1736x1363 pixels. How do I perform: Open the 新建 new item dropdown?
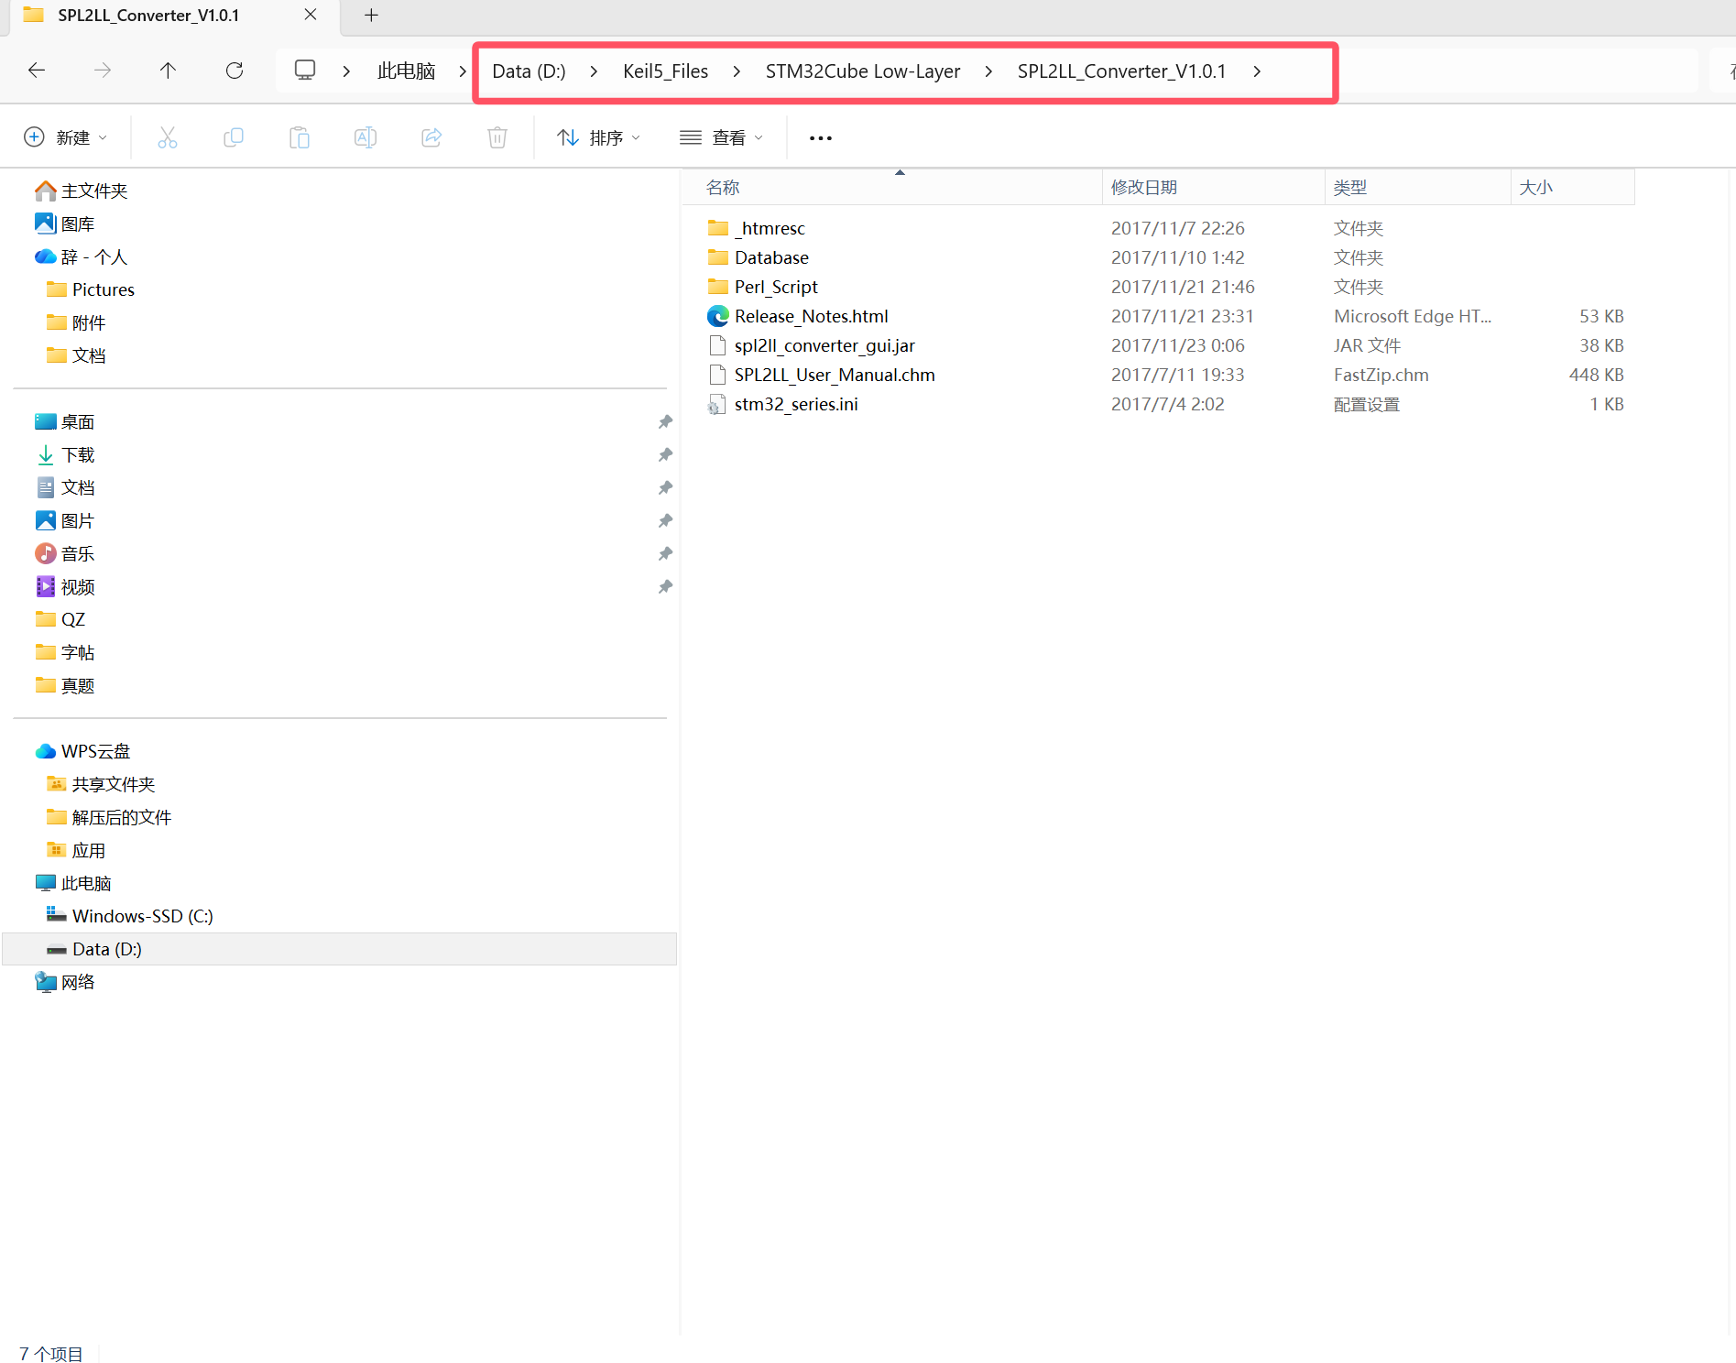click(65, 136)
